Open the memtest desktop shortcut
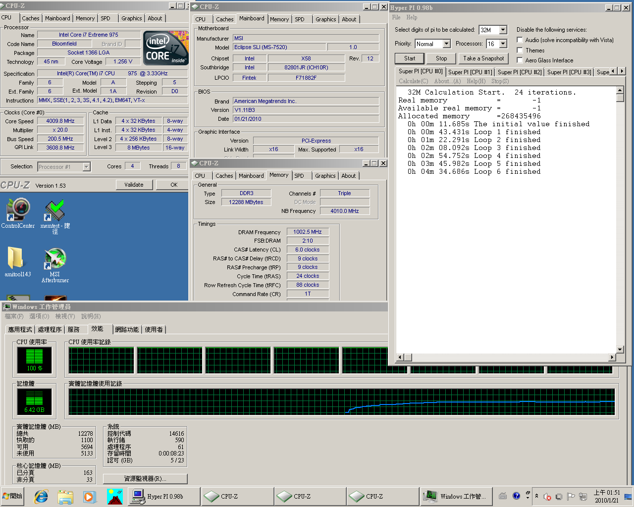Viewport: 634px width, 507px height. pos(55,216)
